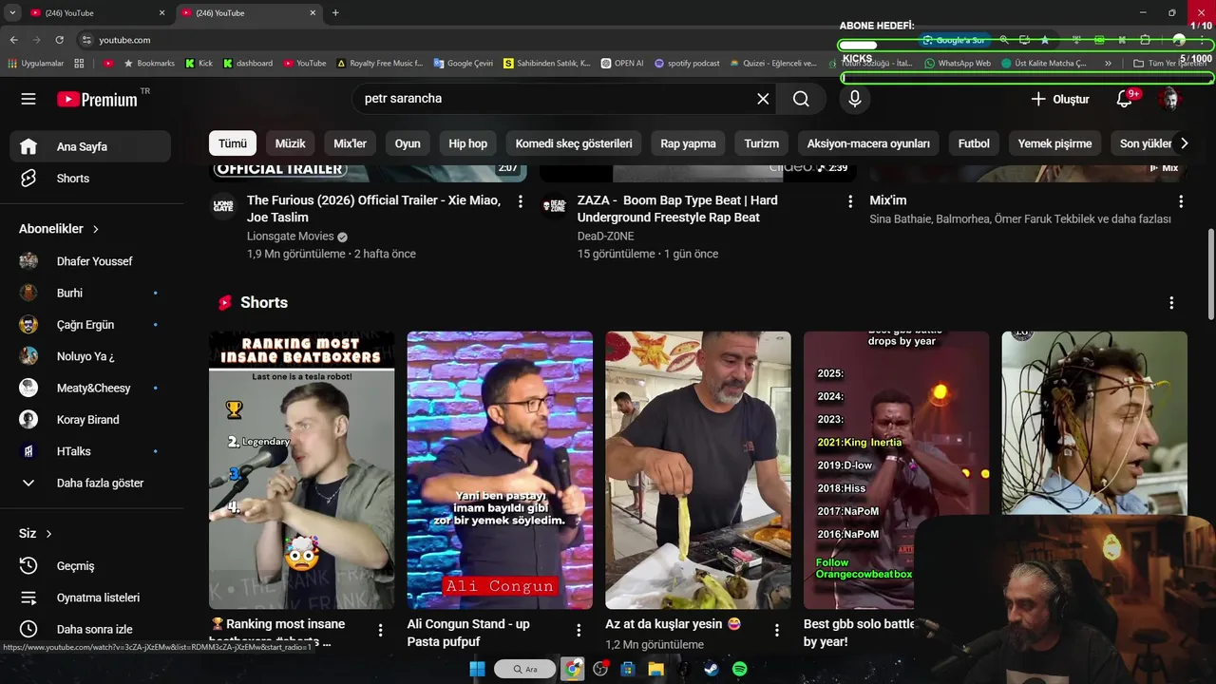Open options for Ali Congun short
The image size is (1216, 684).
[x=579, y=630]
